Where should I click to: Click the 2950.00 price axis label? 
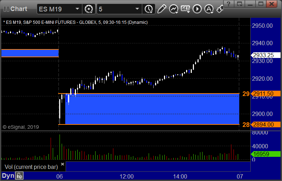click(x=262, y=26)
